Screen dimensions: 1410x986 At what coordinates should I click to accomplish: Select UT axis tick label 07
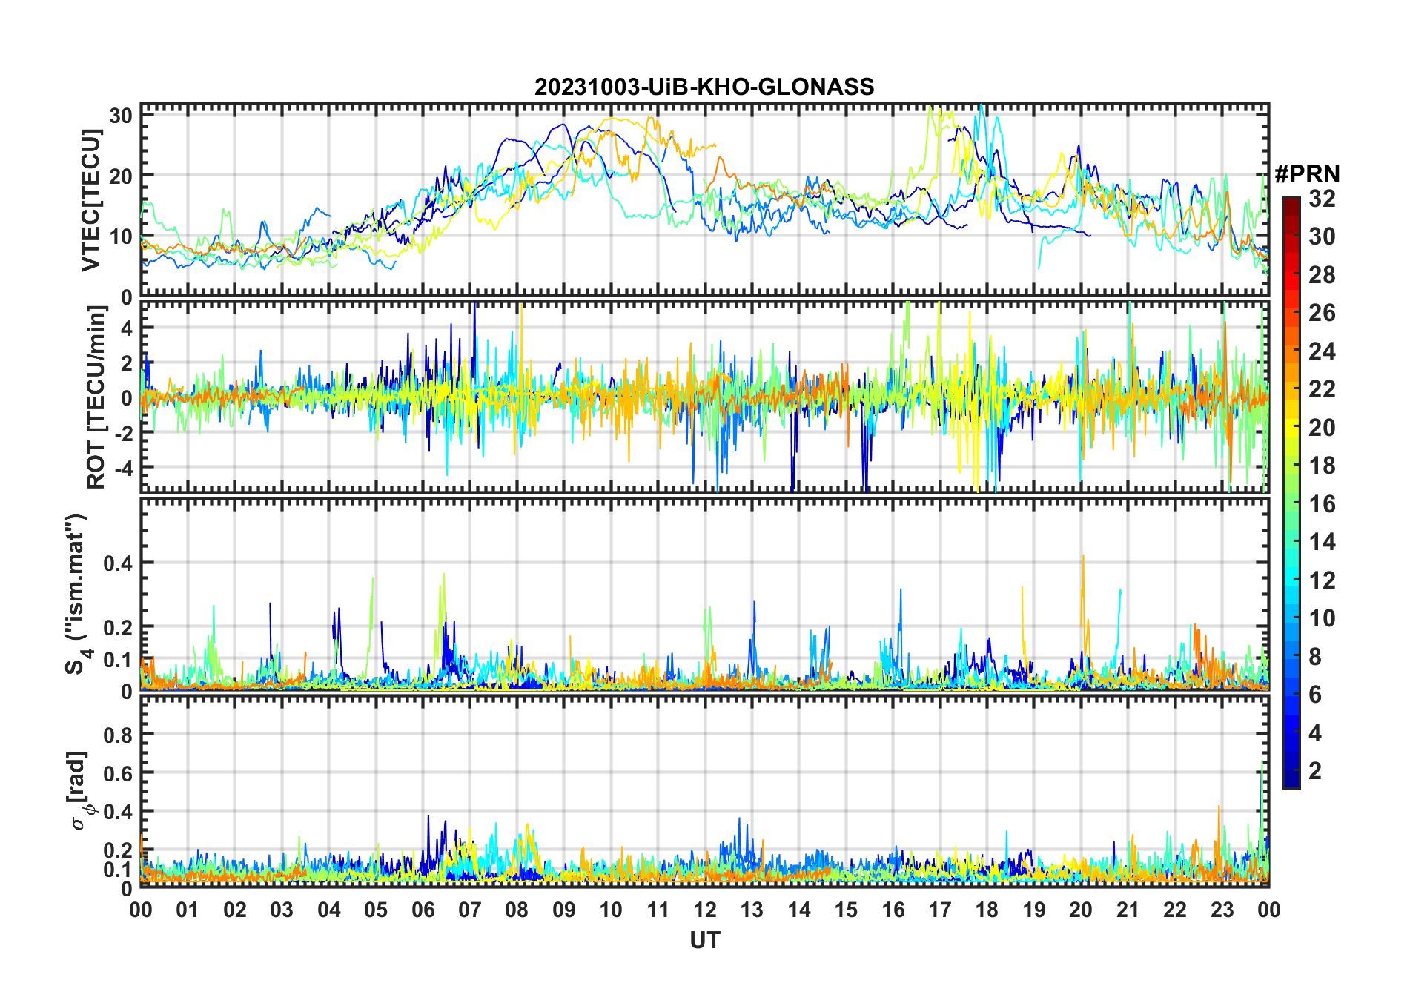pos(470,909)
